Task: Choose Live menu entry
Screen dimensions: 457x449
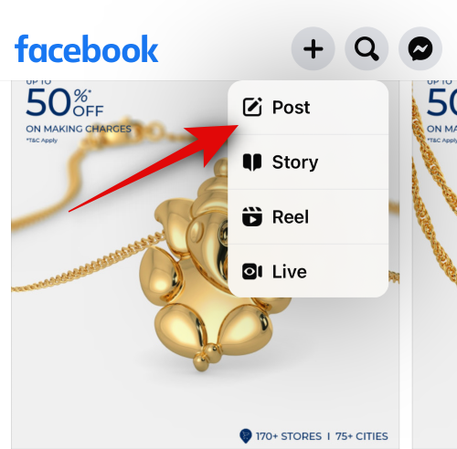Action: click(x=308, y=271)
